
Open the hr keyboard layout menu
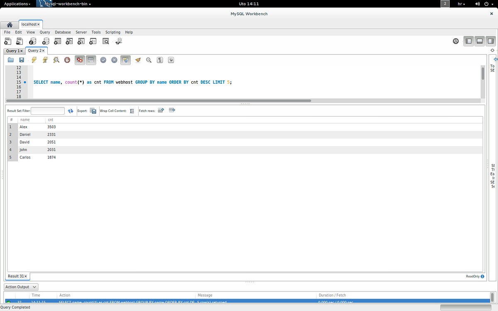point(461,4)
